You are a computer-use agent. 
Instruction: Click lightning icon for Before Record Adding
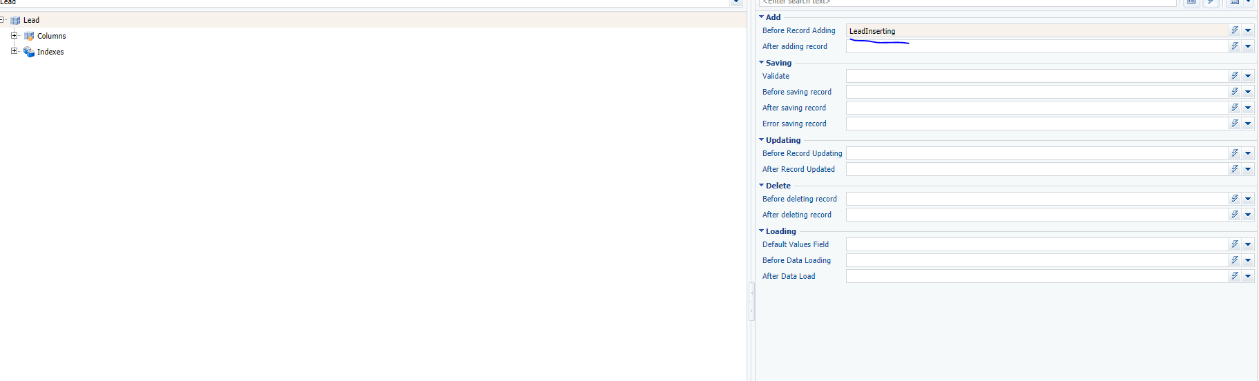pyautogui.click(x=1235, y=30)
